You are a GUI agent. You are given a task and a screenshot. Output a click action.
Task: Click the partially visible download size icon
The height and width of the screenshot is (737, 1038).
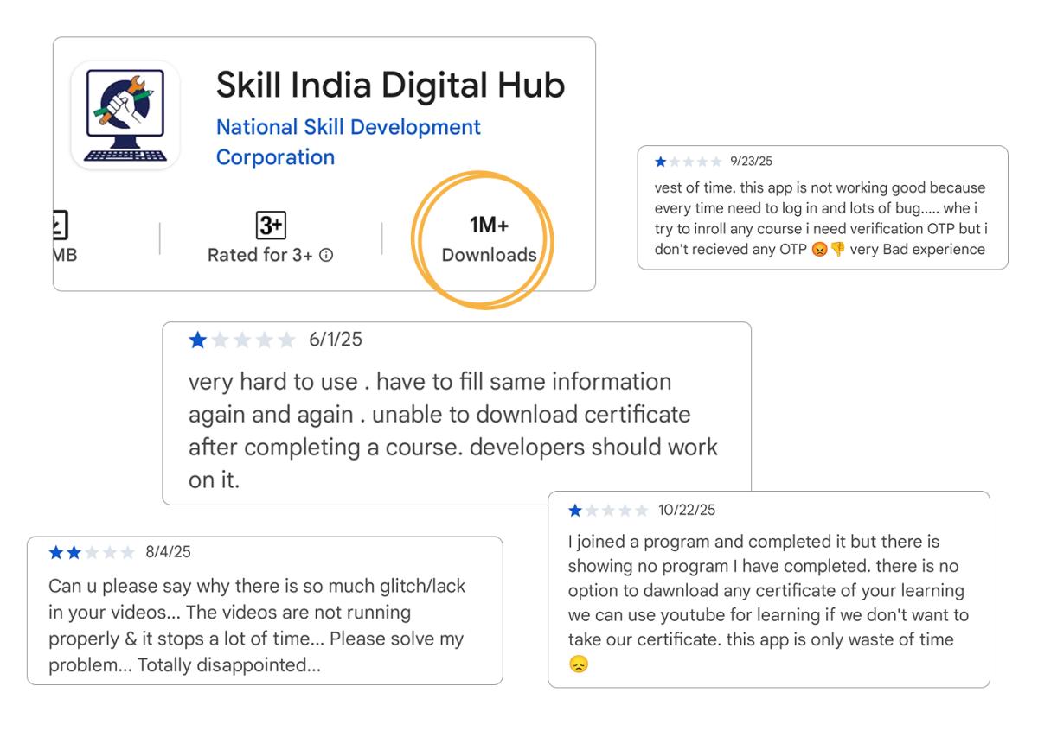[60, 226]
